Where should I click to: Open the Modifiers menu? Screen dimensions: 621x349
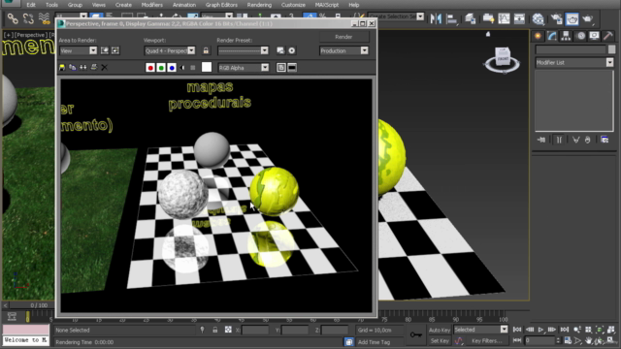pyautogui.click(x=152, y=5)
